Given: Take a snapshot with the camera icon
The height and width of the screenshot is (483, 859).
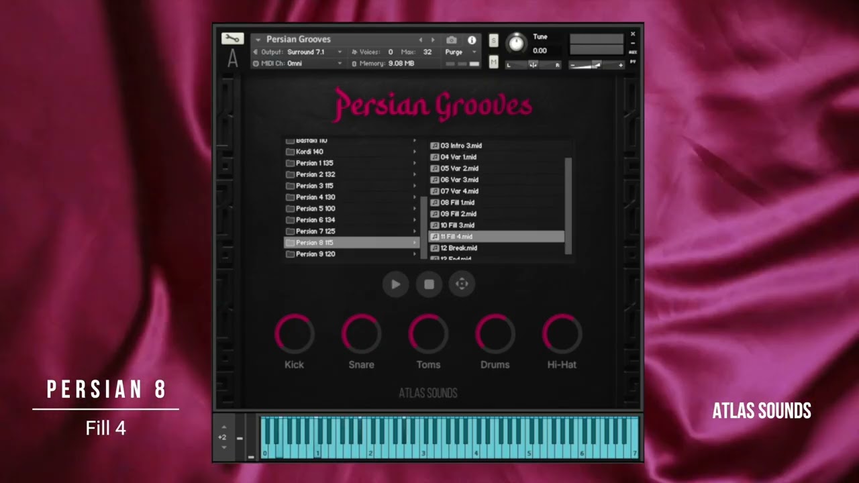Looking at the screenshot, I should point(452,40).
